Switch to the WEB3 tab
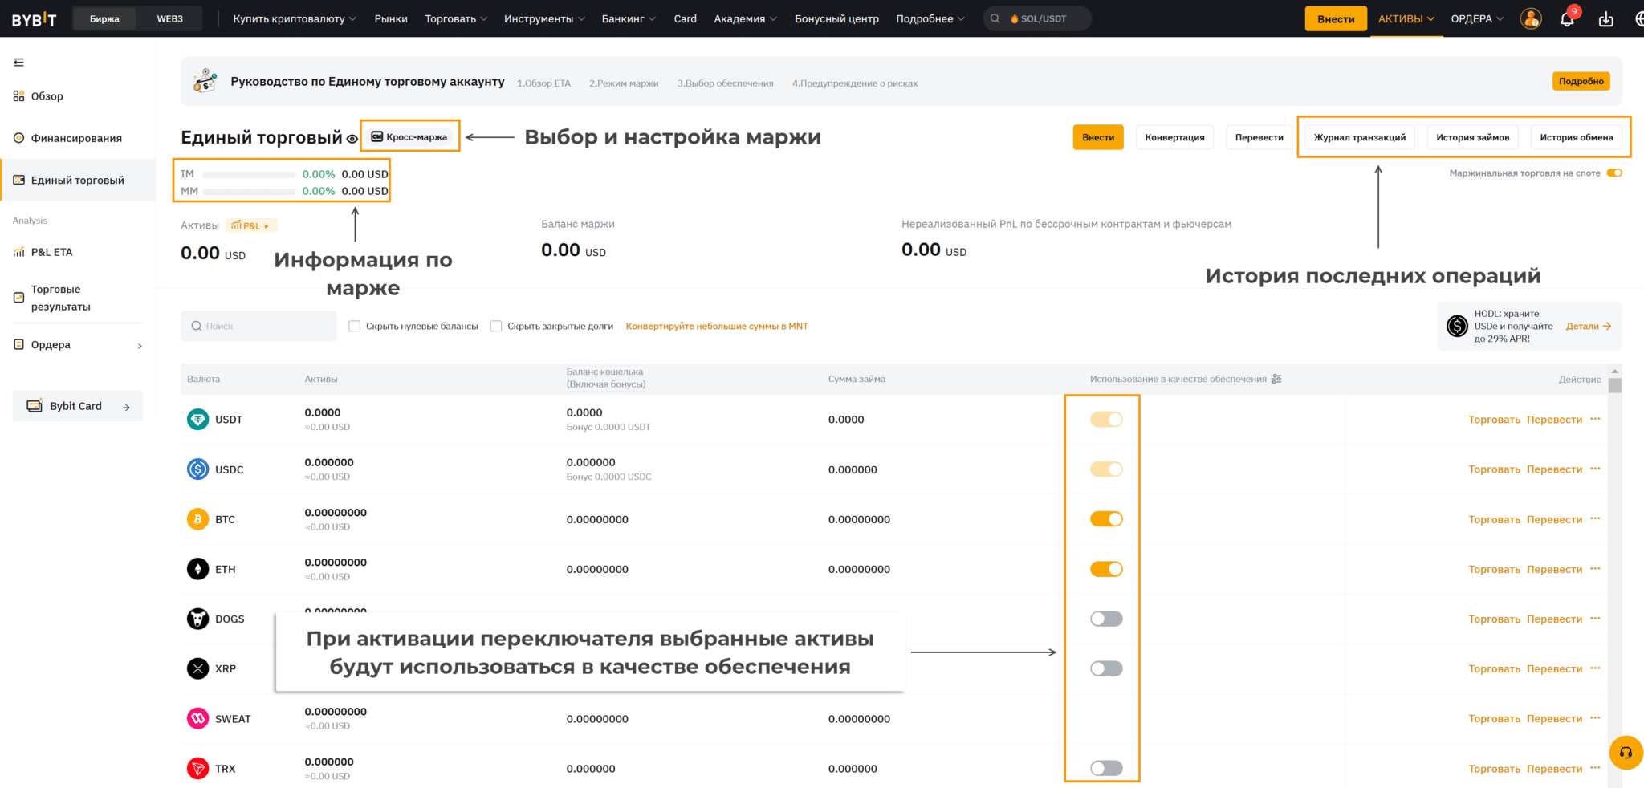 tap(169, 18)
